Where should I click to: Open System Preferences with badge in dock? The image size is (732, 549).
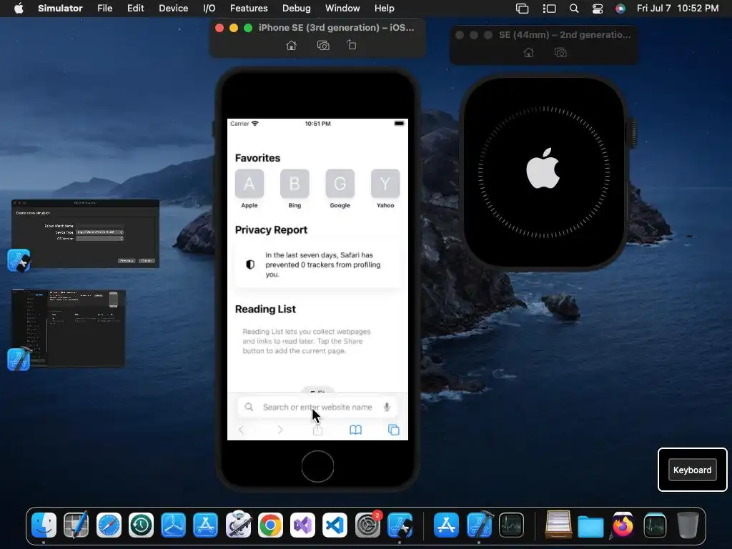pyautogui.click(x=368, y=524)
